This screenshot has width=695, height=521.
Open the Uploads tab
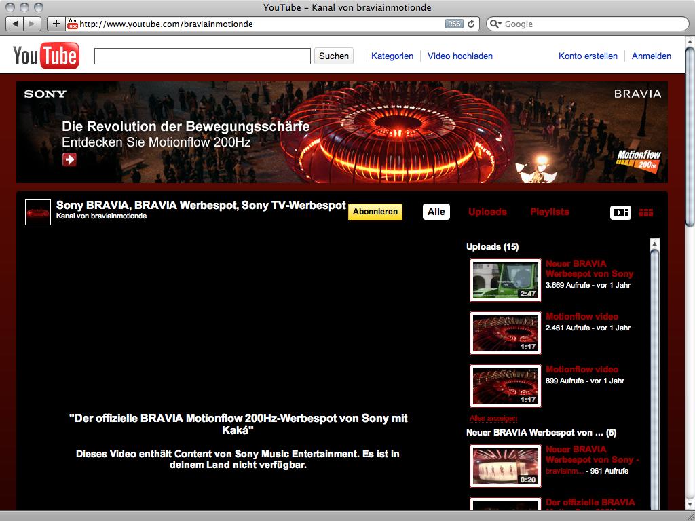pyautogui.click(x=487, y=212)
